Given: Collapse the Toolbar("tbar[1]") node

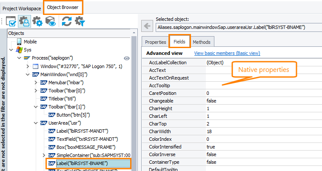Looking at the screenshot, I should 36,107.
